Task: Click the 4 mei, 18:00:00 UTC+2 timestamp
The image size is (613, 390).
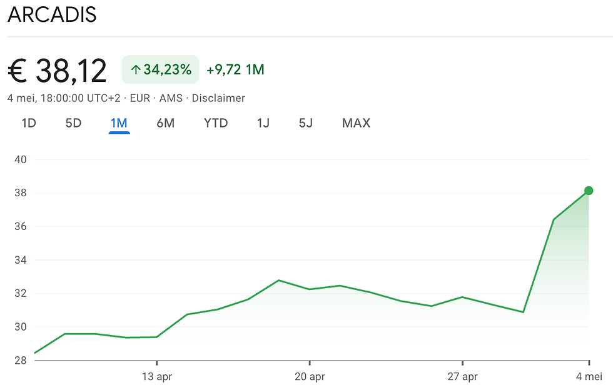Action: coord(64,98)
